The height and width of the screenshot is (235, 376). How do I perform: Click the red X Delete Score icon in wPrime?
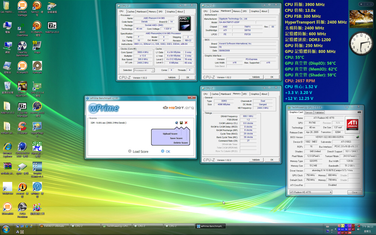186,123
